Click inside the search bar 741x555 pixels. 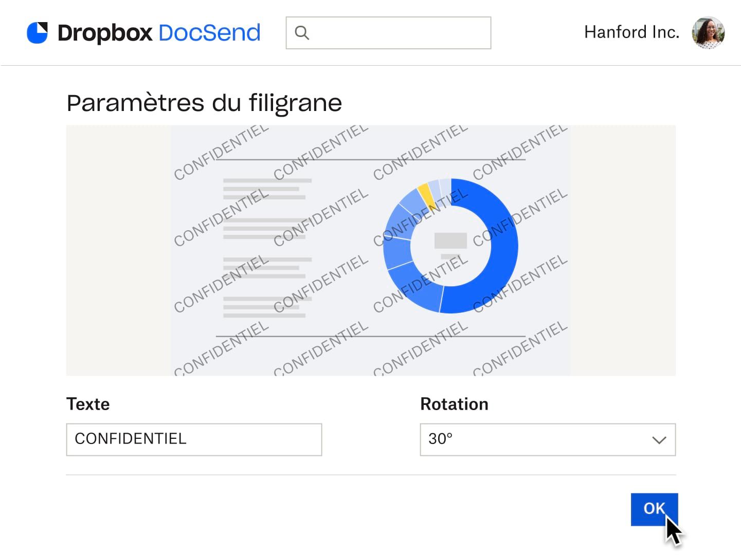[388, 32]
